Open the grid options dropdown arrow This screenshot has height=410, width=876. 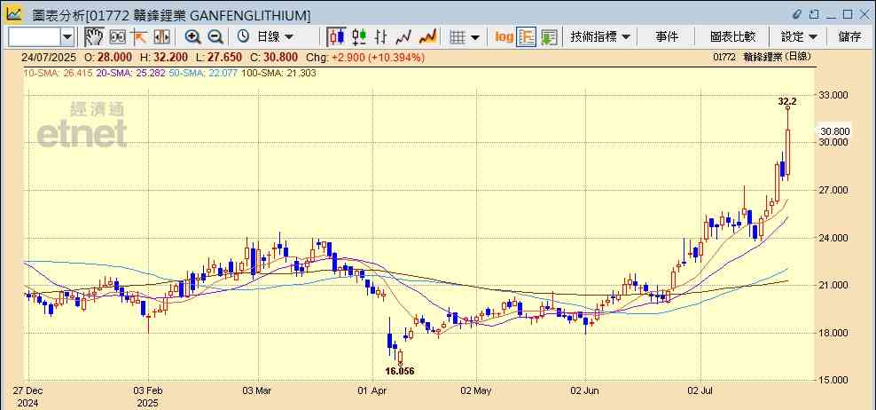(x=475, y=37)
